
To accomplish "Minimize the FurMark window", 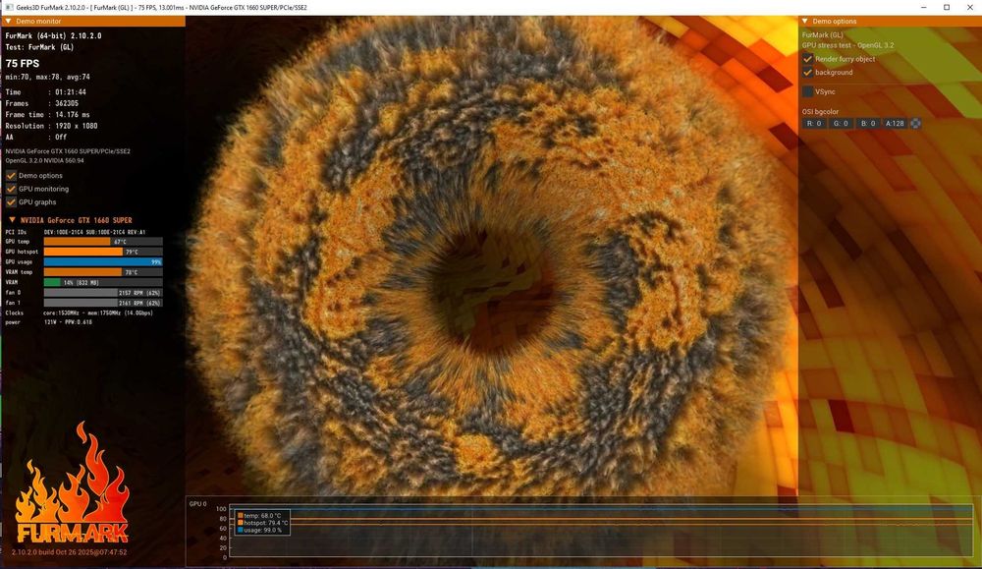I will (x=924, y=8).
